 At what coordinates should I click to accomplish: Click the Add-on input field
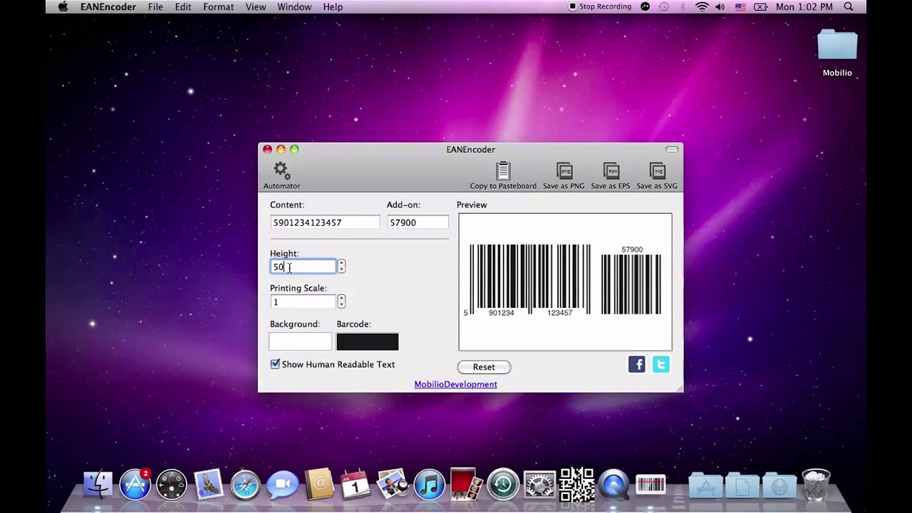(418, 222)
